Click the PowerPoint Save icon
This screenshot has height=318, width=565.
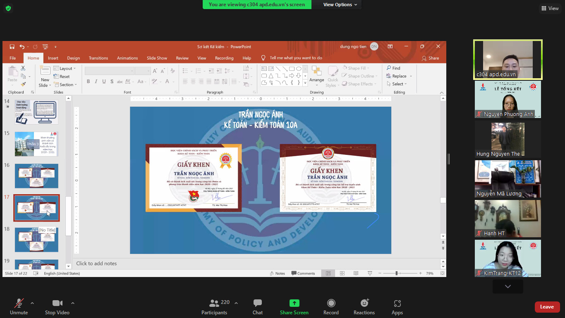pos(12,47)
